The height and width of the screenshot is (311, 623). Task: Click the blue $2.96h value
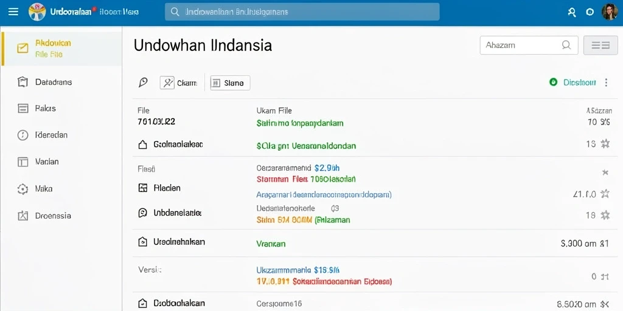[327, 168]
